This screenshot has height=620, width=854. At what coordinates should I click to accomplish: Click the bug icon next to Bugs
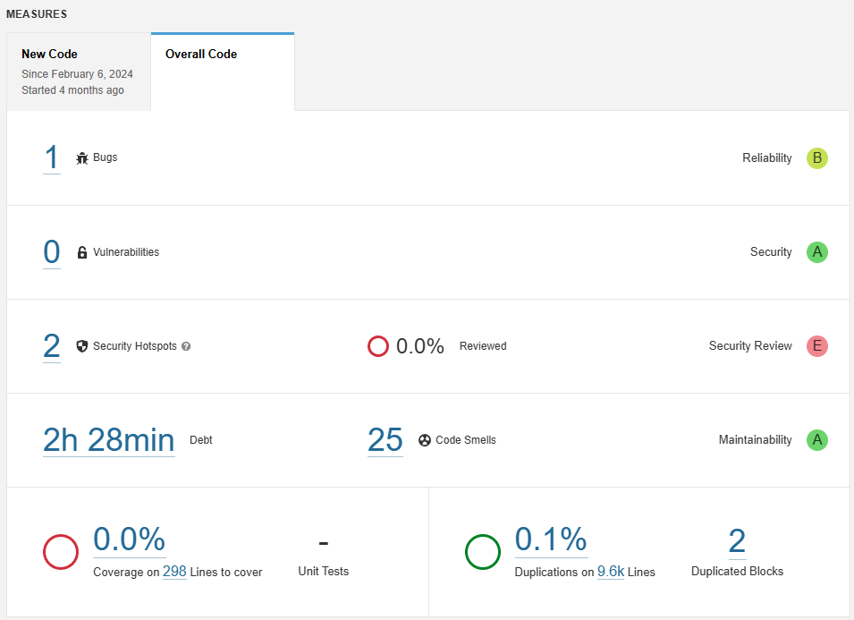[x=81, y=158]
